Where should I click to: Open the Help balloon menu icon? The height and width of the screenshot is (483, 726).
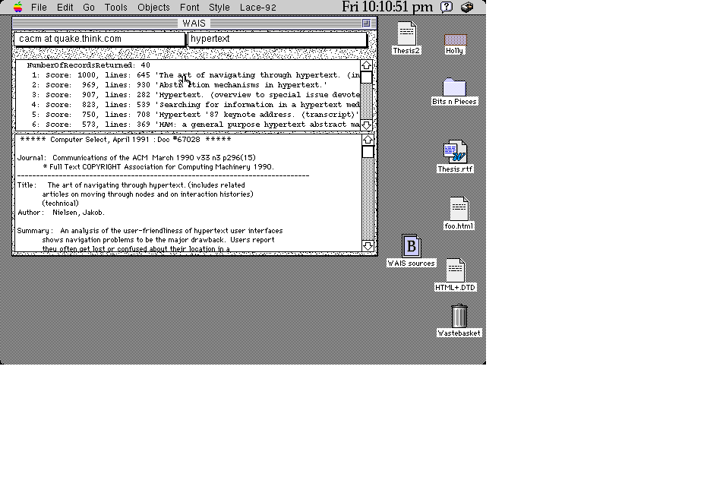(447, 8)
